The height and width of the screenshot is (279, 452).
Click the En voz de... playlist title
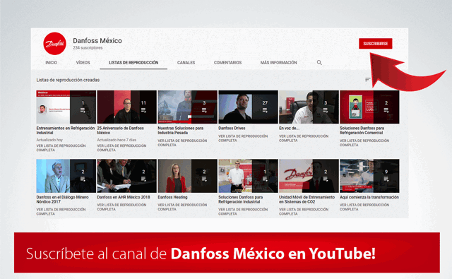click(289, 129)
